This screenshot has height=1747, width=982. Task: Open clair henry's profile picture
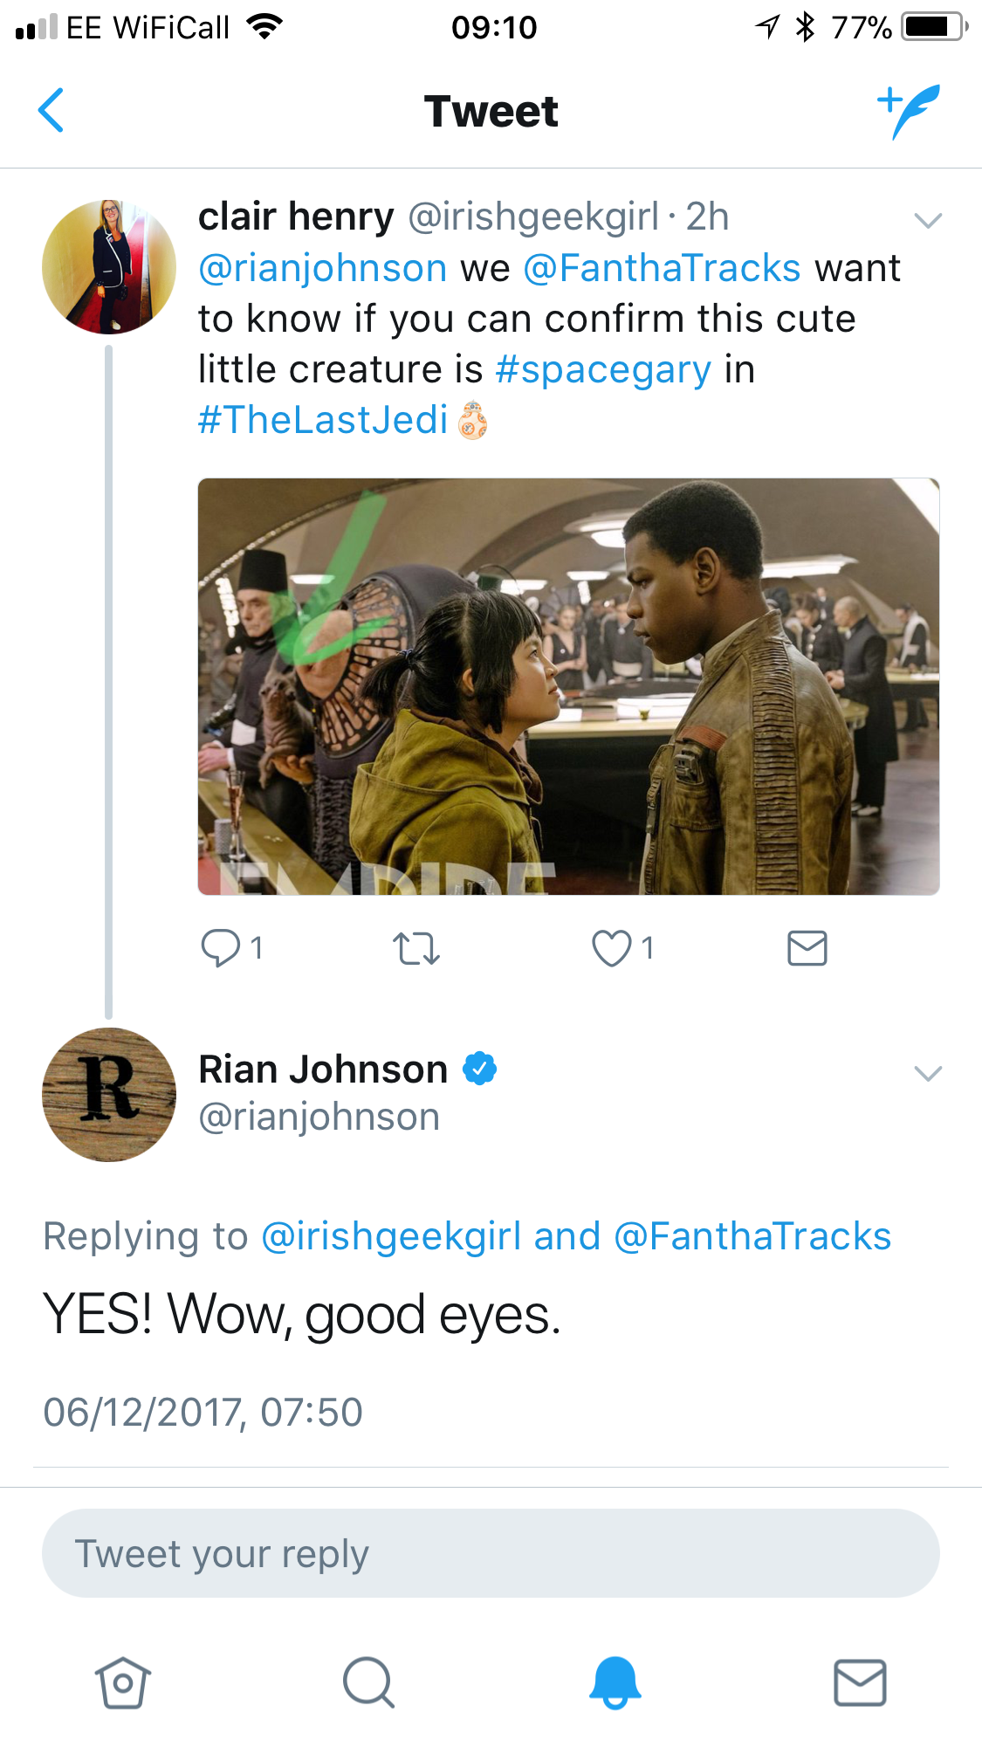(109, 267)
